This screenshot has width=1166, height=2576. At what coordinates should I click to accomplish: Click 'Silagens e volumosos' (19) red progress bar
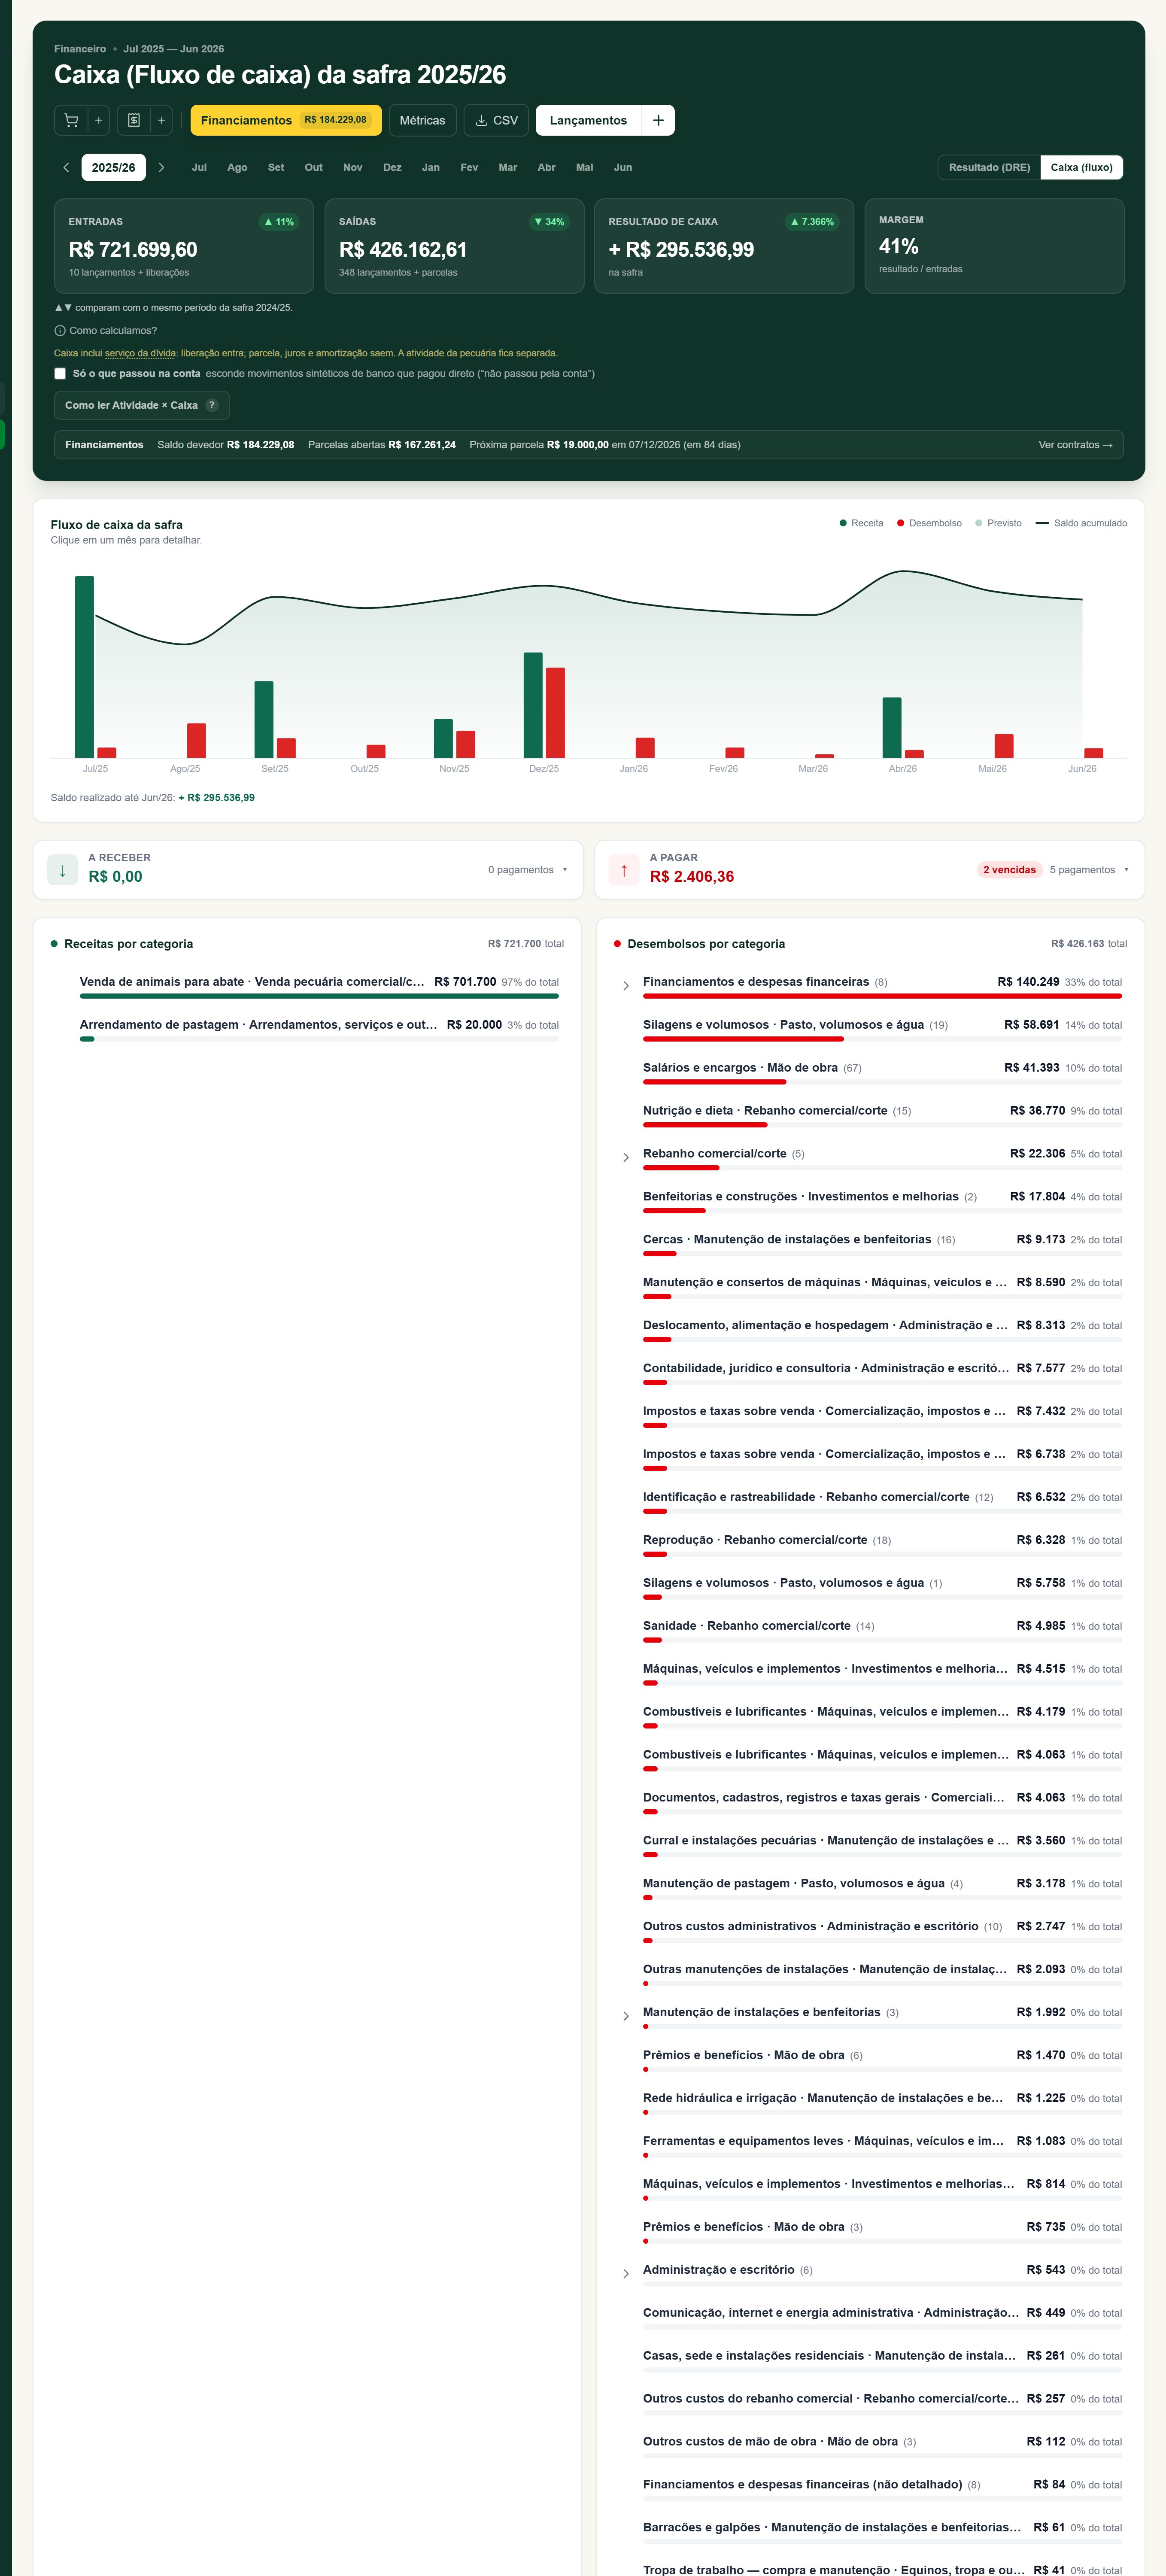[743, 1039]
